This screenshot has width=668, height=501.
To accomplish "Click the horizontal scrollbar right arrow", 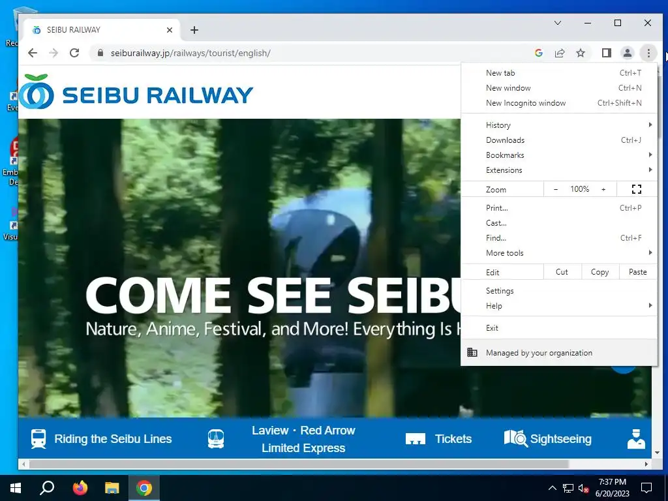I will [646, 464].
